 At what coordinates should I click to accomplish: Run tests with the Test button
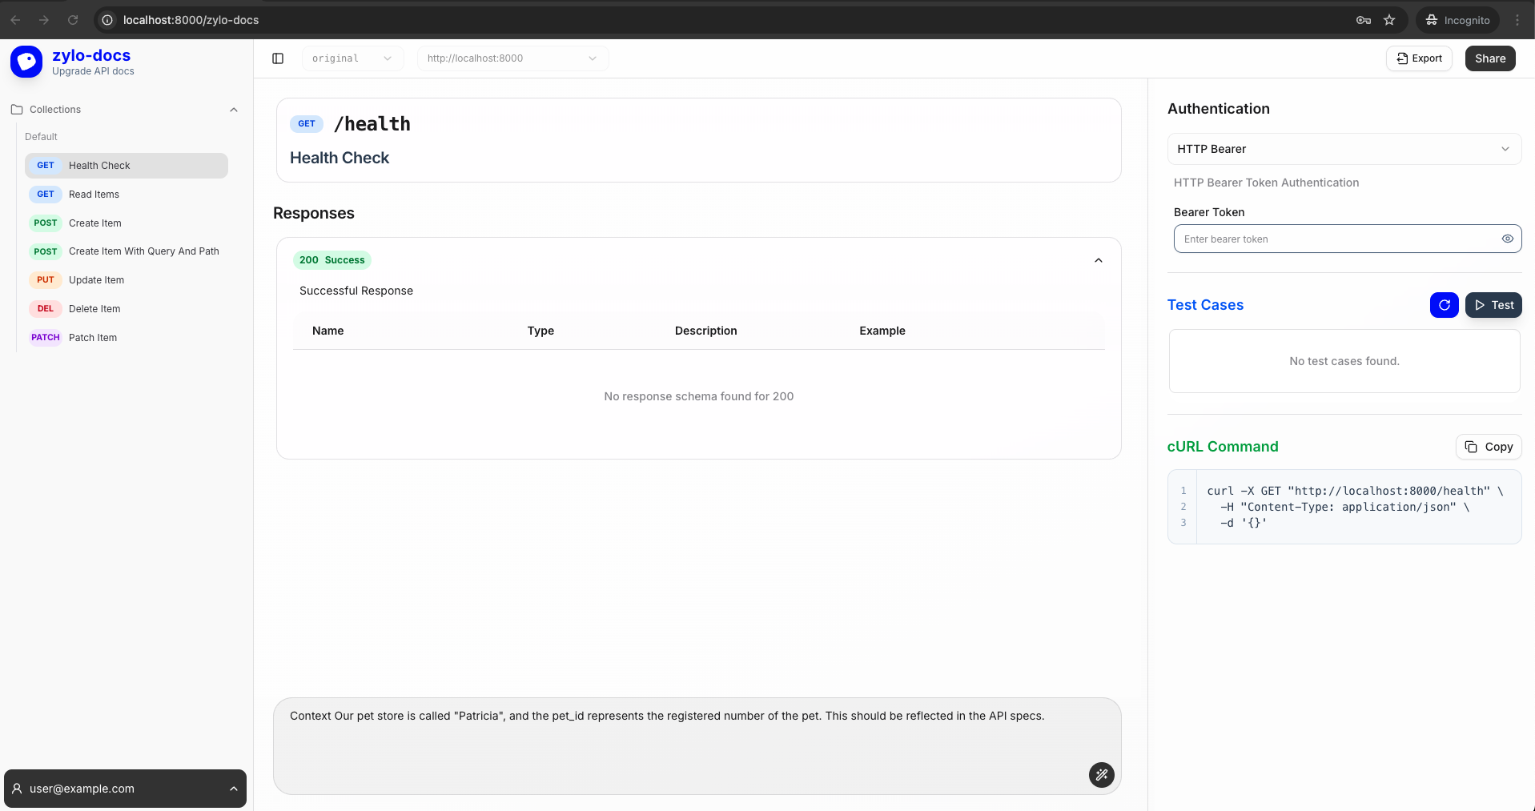click(x=1493, y=305)
